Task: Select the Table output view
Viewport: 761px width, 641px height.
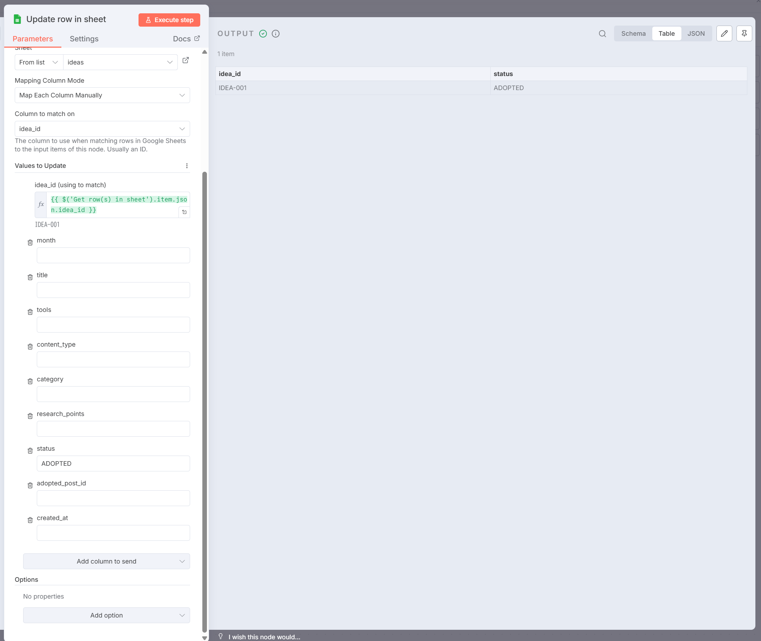Action: tap(666, 34)
